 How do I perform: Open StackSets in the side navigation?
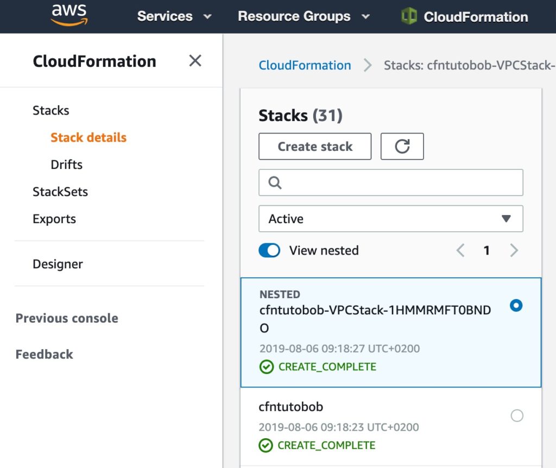point(60,192)
